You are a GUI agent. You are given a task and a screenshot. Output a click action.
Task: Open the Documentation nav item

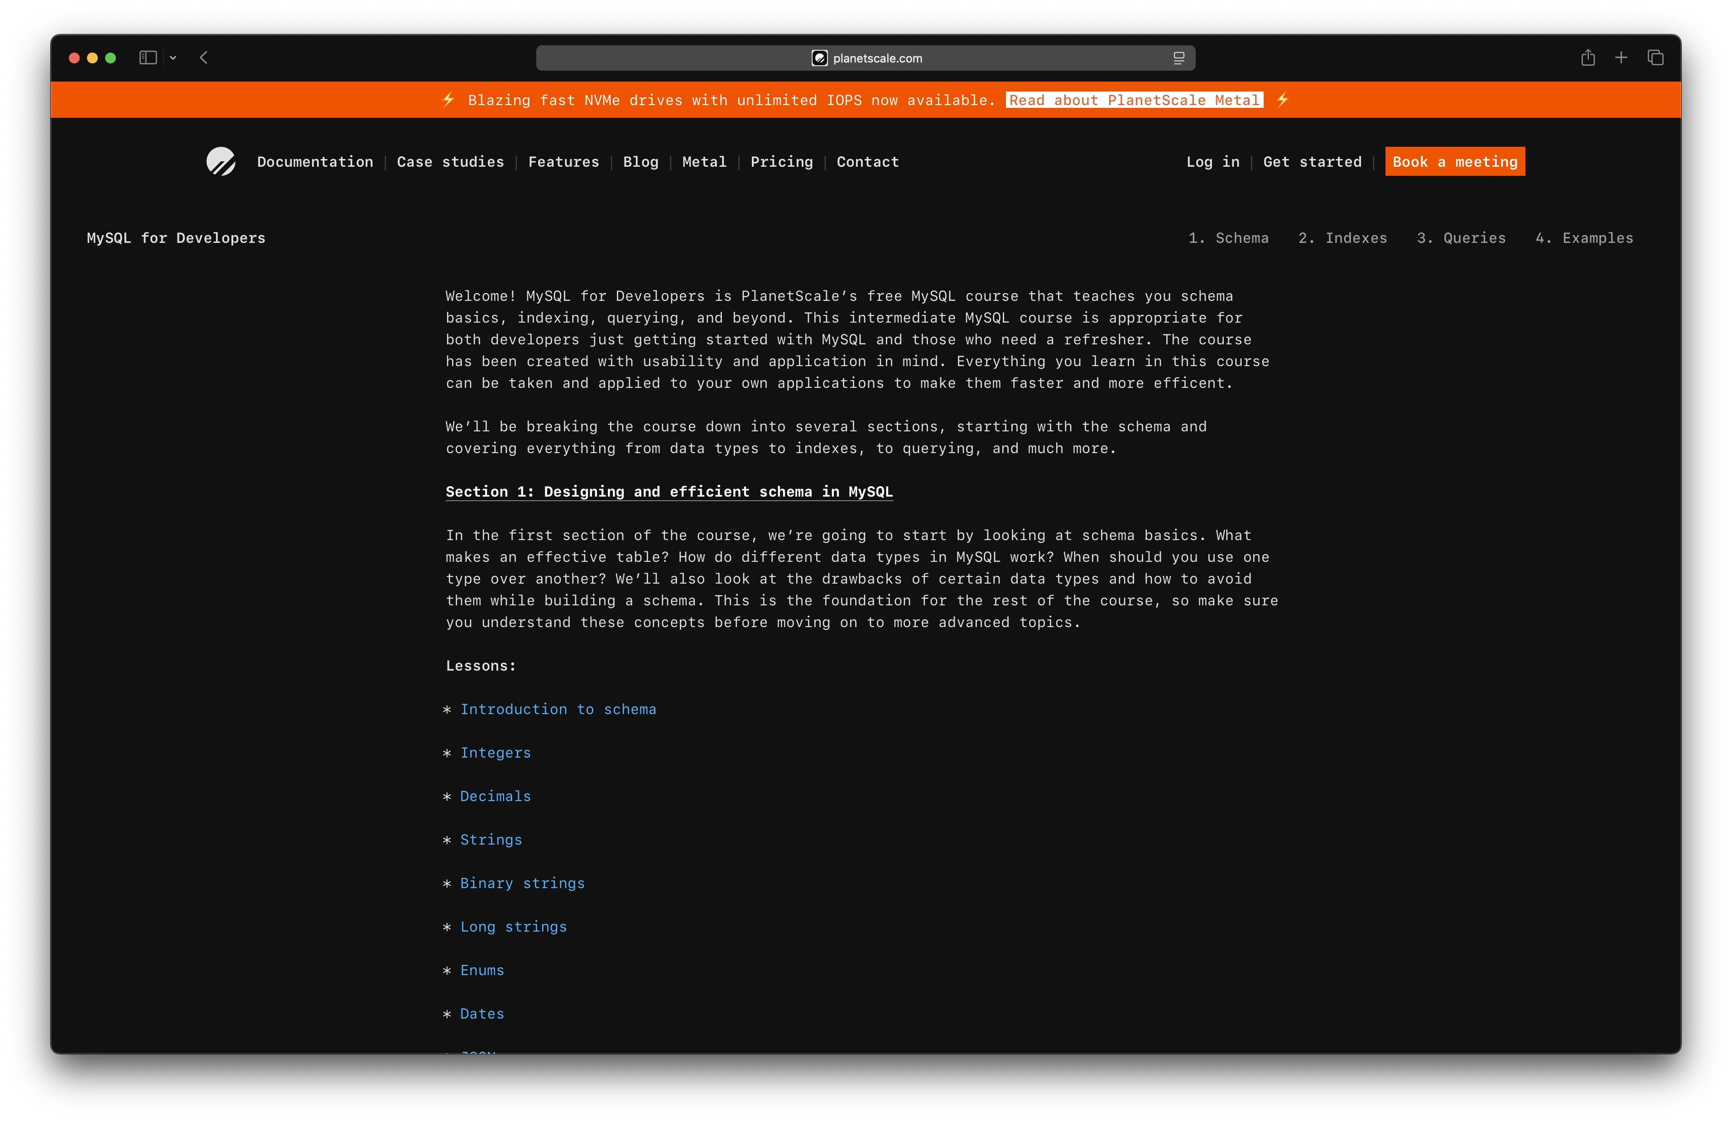coord(315,162)
